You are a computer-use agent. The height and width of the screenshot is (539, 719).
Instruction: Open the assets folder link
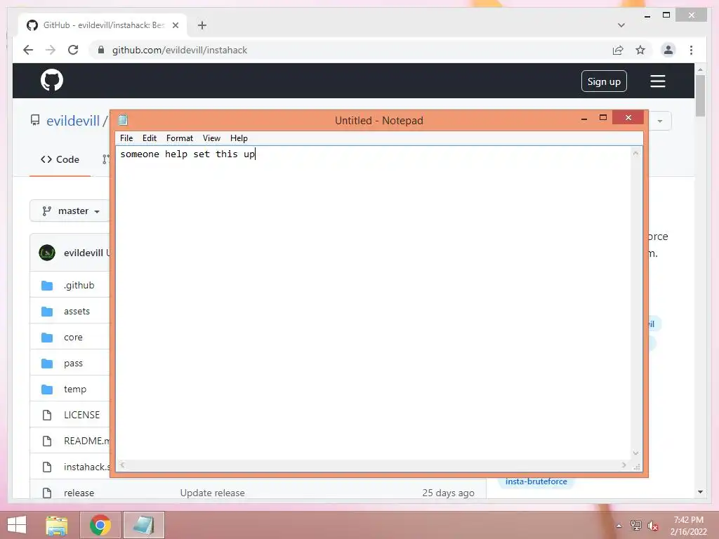click(x=77, y=311)
